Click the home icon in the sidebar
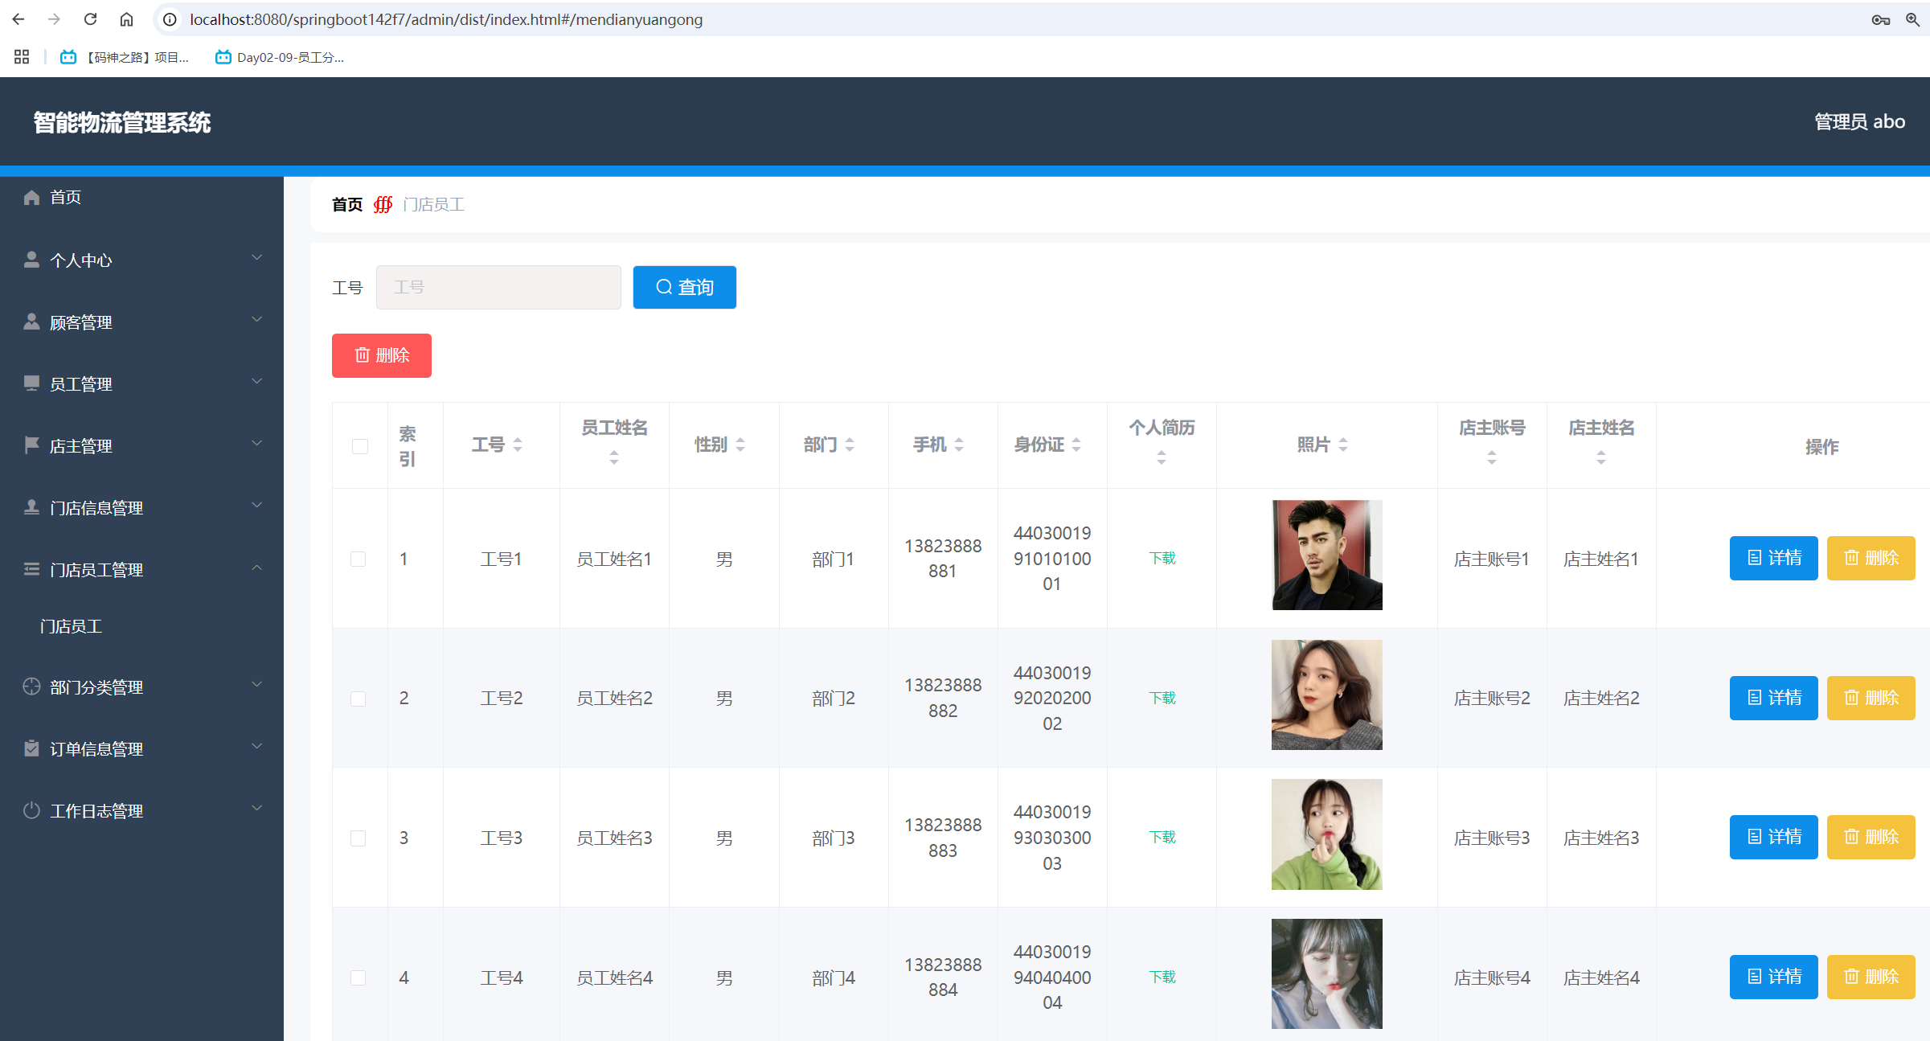The height and width of the screenshot is (1041, 1930). pos(31,198)
